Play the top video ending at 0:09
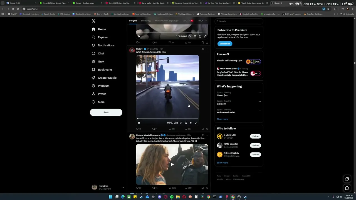 [x=139, y=36]
